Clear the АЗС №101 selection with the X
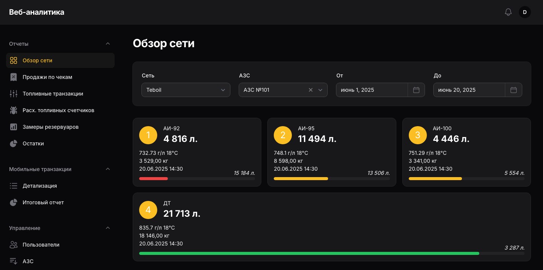543x270 pixels. pos(311,90)
